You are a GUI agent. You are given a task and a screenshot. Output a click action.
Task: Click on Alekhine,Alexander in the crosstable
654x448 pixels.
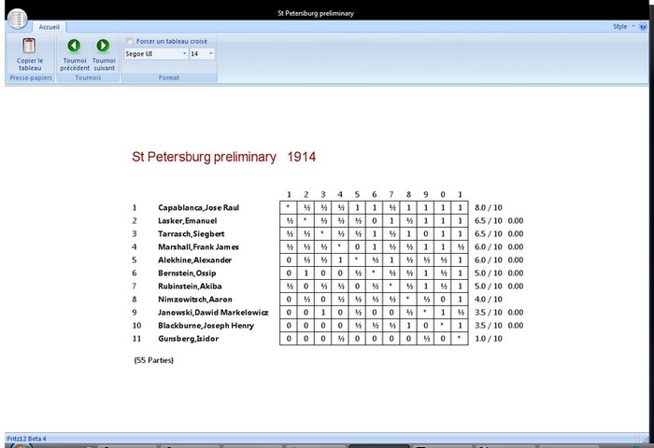[193, 259]
